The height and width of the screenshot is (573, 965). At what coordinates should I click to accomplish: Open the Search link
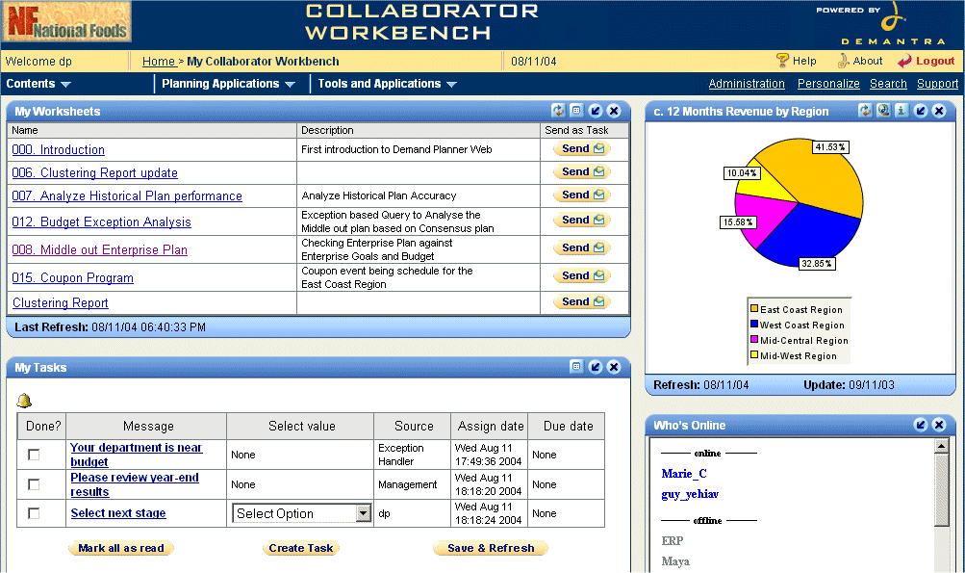tap(888, 84)
